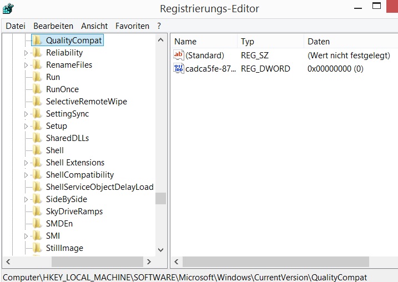Select the SkyDriveRamps key label
Screen dimensions: 398x282
pos(74,211)
